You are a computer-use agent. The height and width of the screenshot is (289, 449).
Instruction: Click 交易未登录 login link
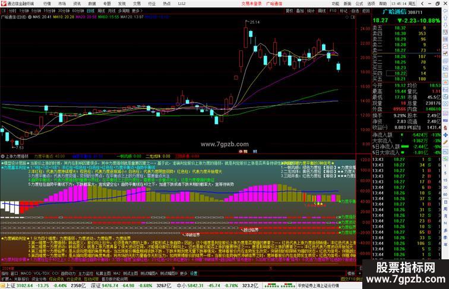pyautogui.click(x=252, y=4)
